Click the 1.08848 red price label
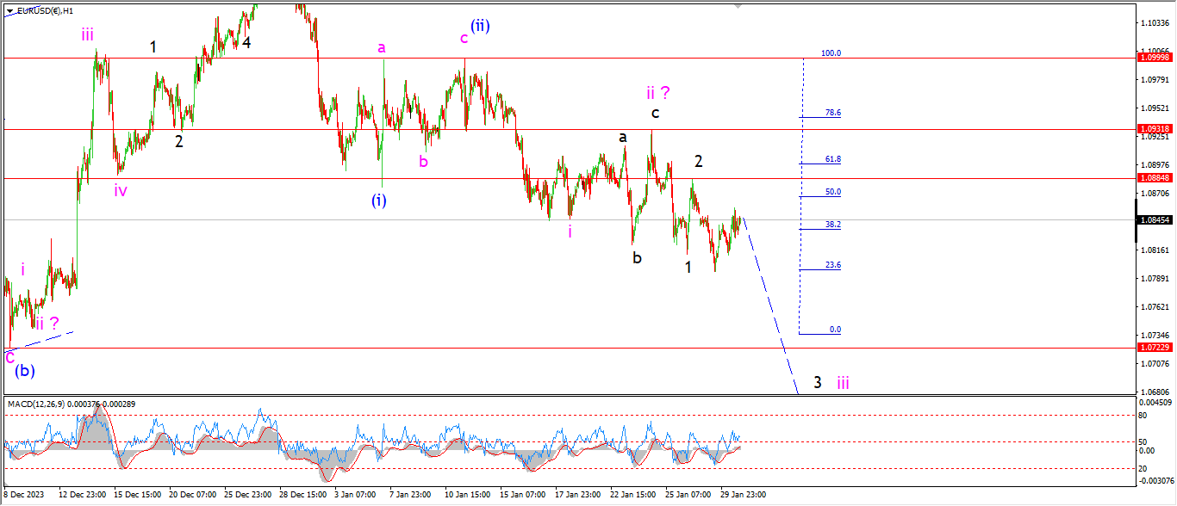Viewport: 1177px width, 506px height. coord(1155,178)
